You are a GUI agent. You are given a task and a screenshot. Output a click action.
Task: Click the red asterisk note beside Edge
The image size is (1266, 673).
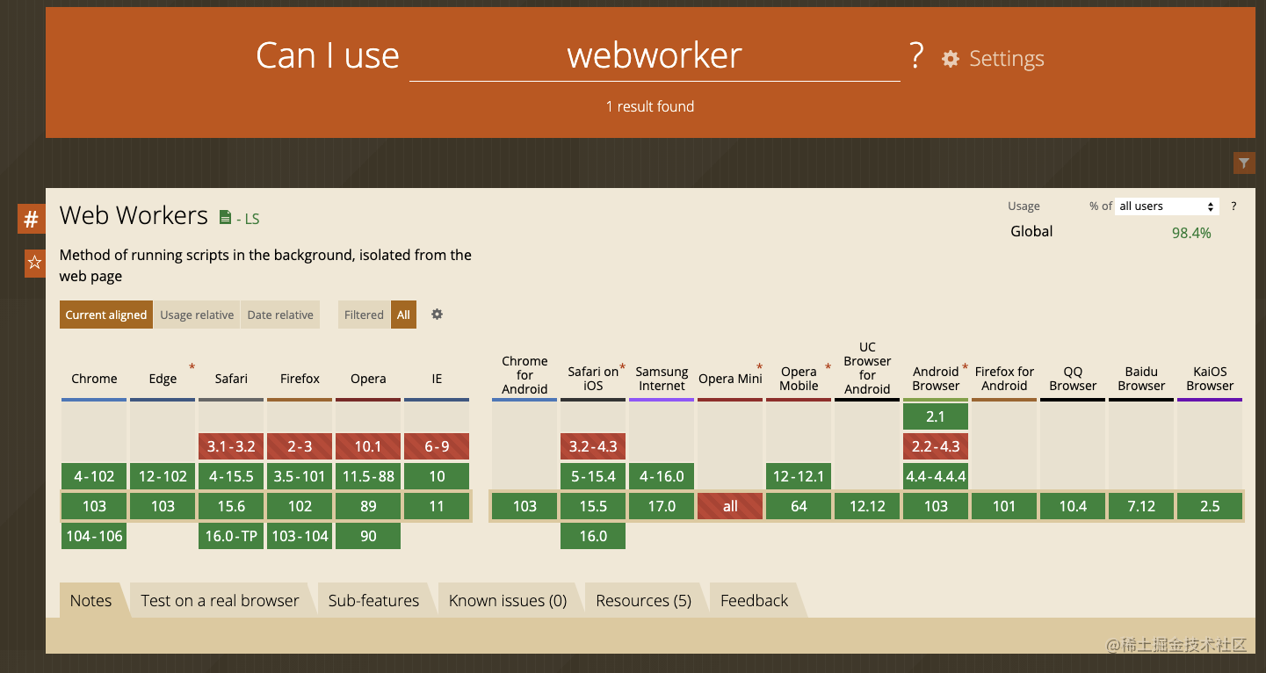(192, 366)
